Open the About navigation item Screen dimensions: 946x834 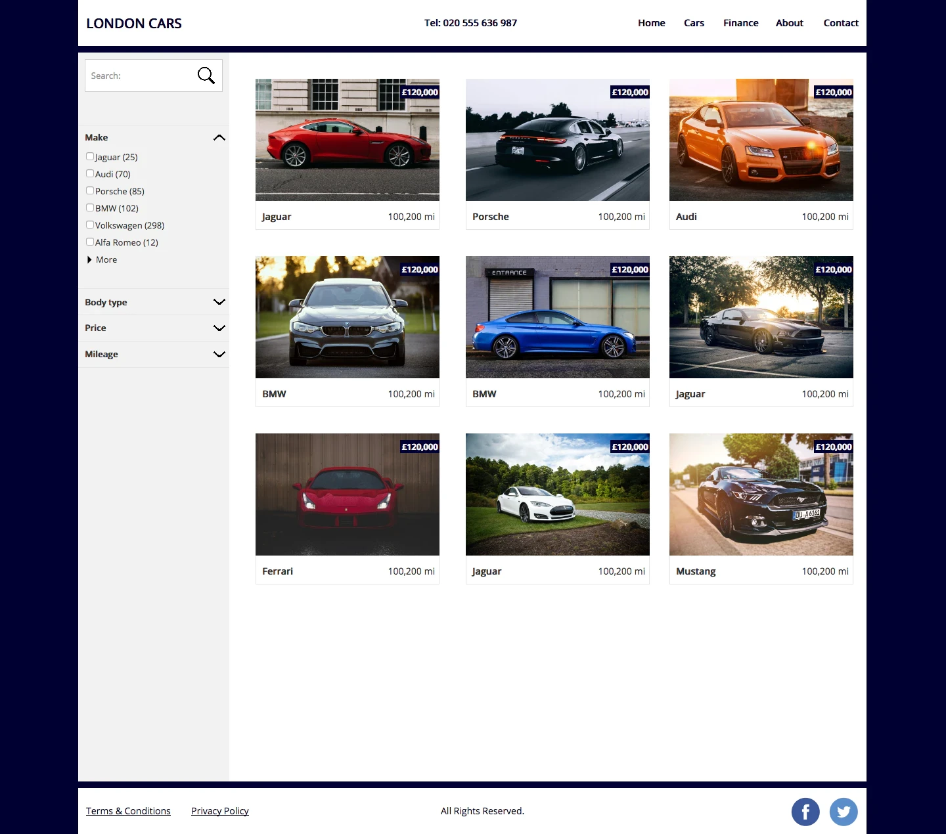(790, 23)
